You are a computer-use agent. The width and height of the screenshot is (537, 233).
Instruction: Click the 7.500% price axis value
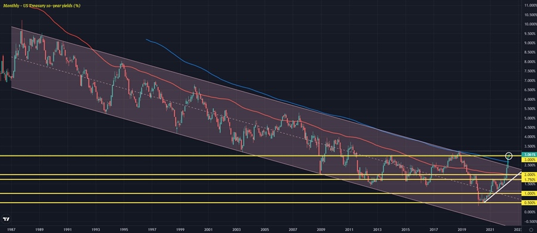(529, 71)
